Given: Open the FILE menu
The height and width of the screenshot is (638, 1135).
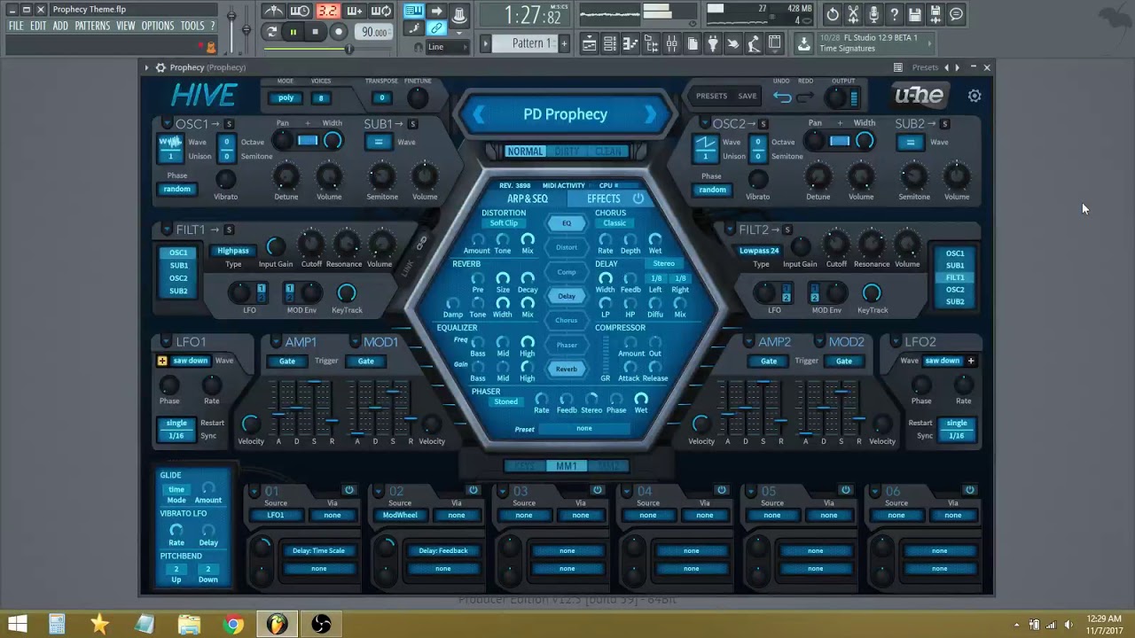Looking at the screenshot, I should [x=16, y=26].
